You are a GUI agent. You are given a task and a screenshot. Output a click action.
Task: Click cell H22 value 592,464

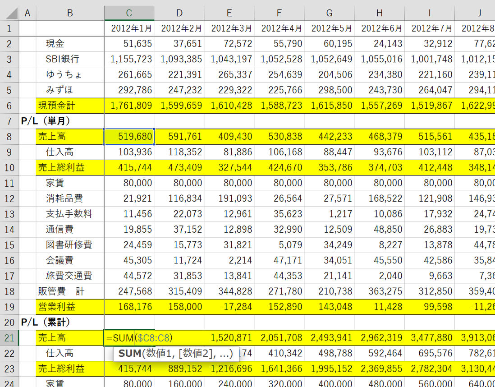380,354
